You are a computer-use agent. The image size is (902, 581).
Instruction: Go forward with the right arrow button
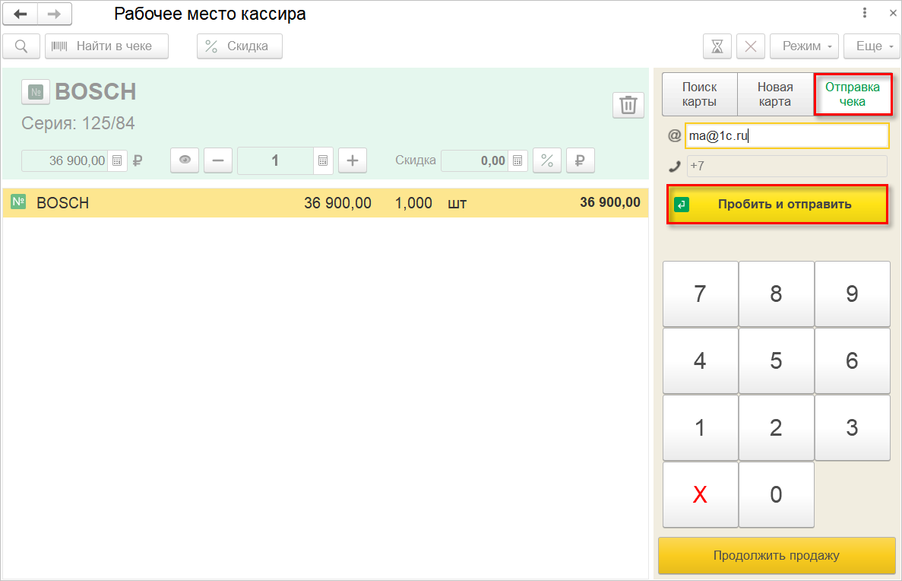[55, 14]
